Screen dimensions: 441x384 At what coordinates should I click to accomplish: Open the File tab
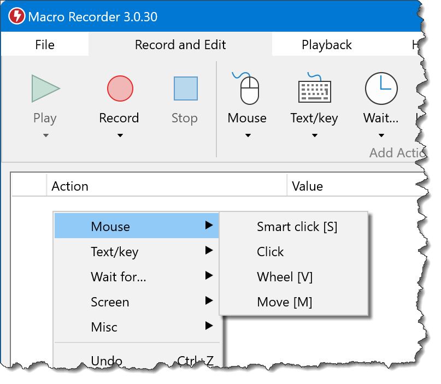pos(45,45)
